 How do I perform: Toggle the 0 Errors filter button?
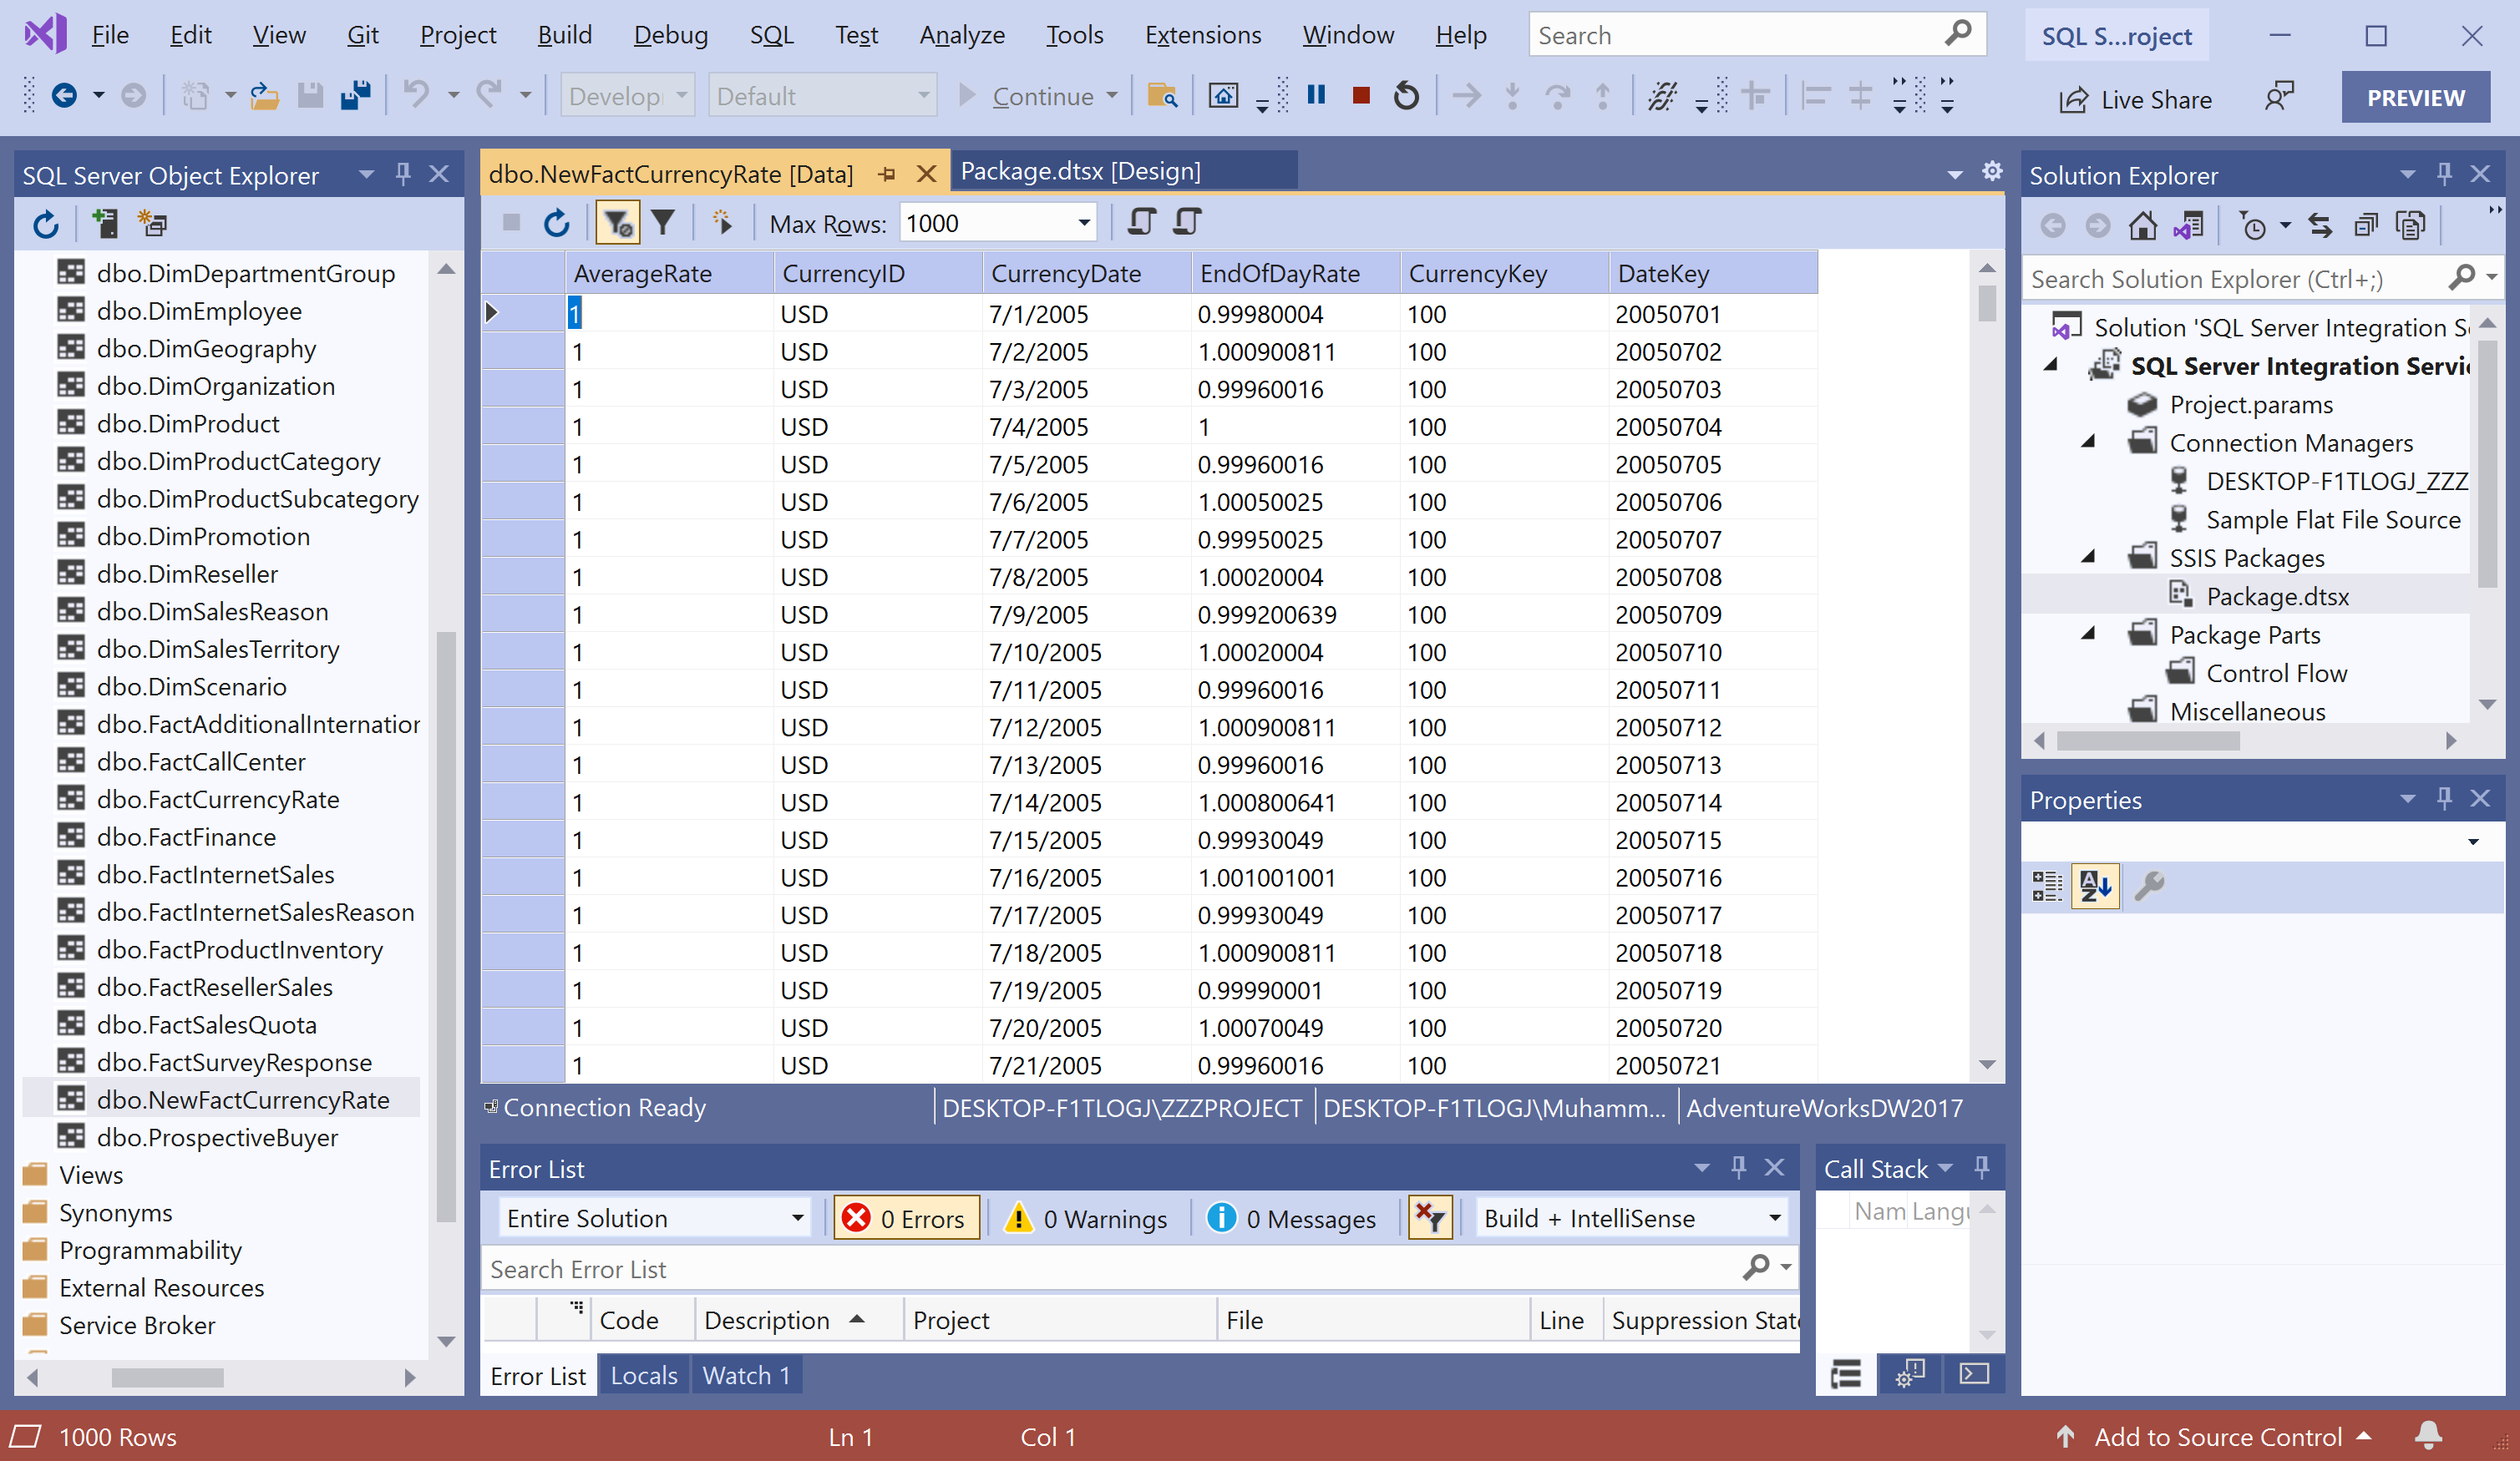pos(906,1218)
